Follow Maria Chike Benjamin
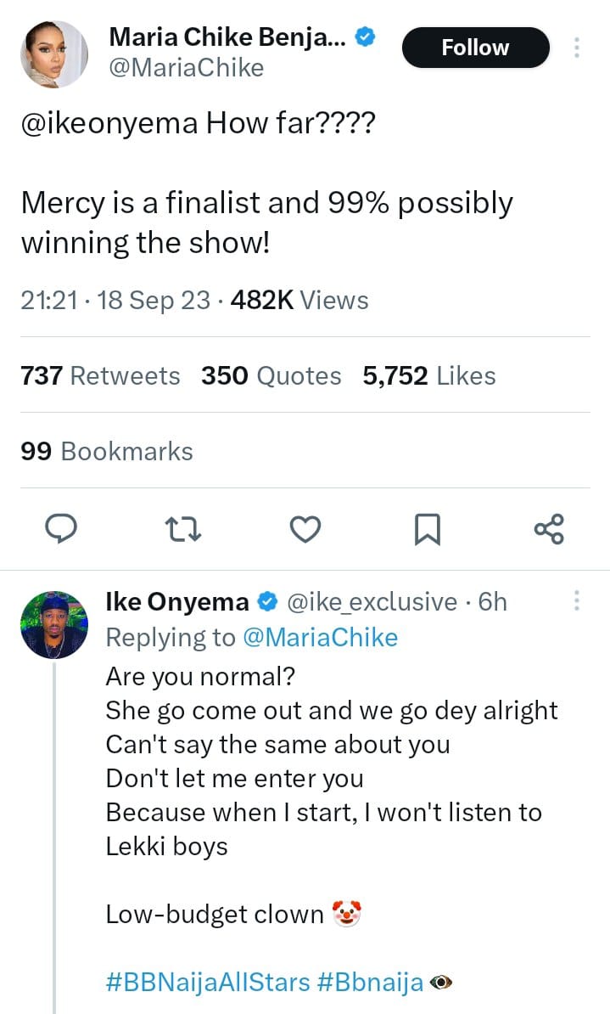The width and height of the screenshot is (610, 1014). pos(475,48)
